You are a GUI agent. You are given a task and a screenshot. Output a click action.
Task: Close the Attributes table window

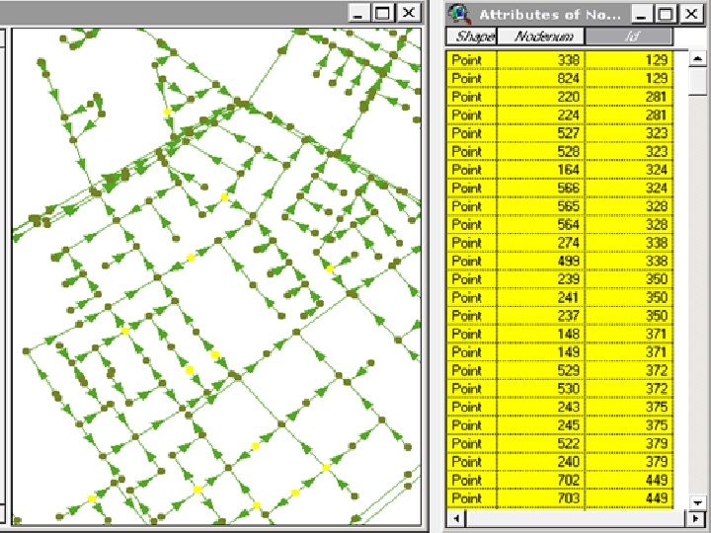pos(691,14)
